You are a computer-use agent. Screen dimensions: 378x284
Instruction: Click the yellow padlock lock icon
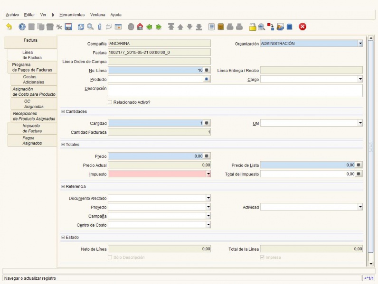(253, 27)
